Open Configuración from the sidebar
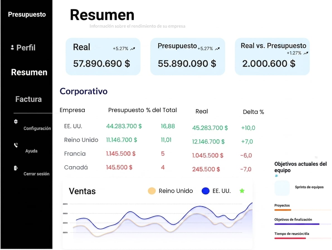Screen dimensions: 332x250 (x=37, y=128)
